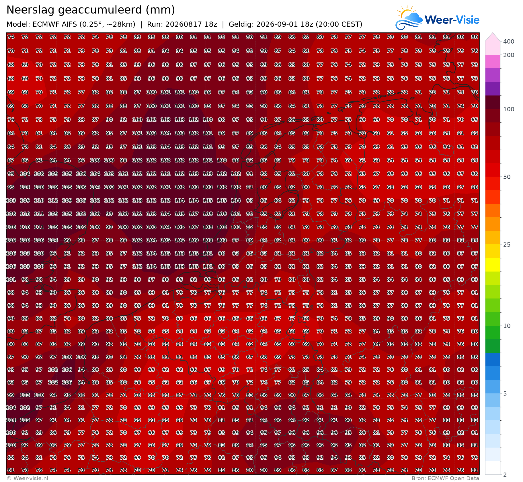
Task: Click the Weer-Visie sun and cloud logo icon
Action: pyautogui.click(x=409, y=17)
